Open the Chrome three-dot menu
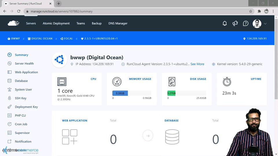The image size is (278, 156). pos(273,11)
